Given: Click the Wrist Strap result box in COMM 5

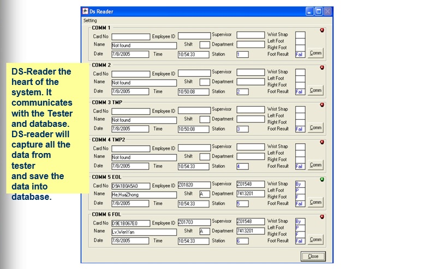Looking at the screenshot, I should [300, 184].
